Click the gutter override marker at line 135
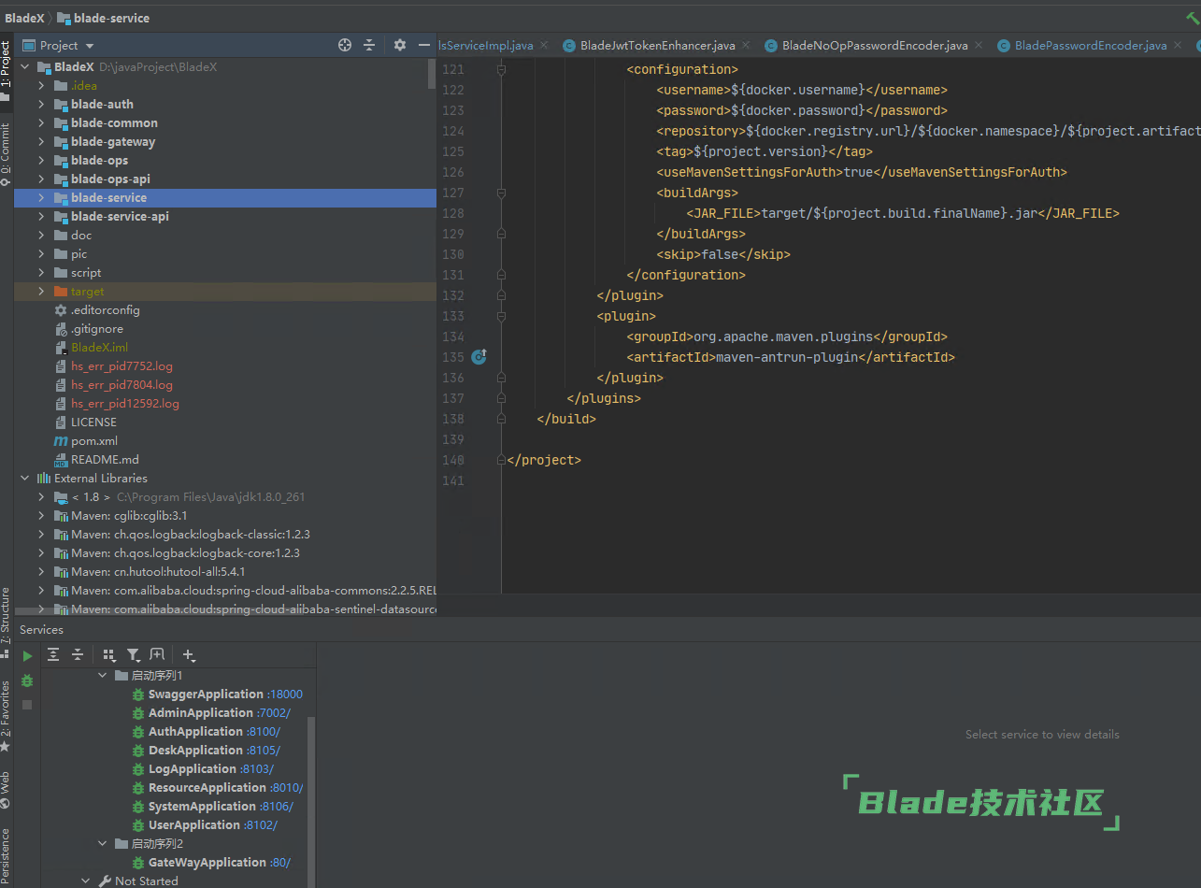1201x888 pixels. (479, 356)
